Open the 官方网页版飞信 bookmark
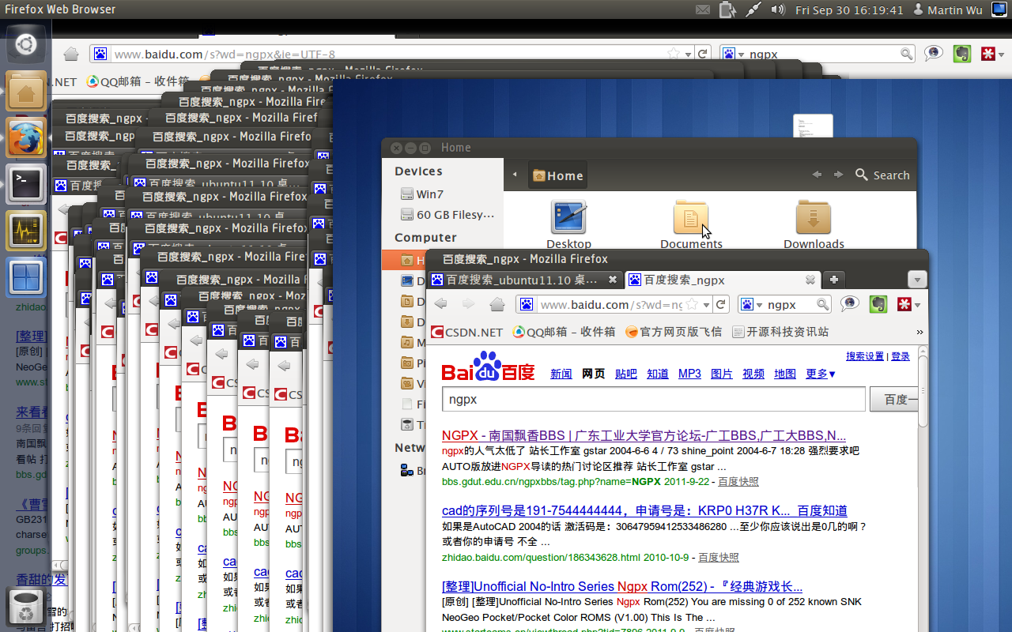This screenshot has width=1012, height=632. click(674, 332)
